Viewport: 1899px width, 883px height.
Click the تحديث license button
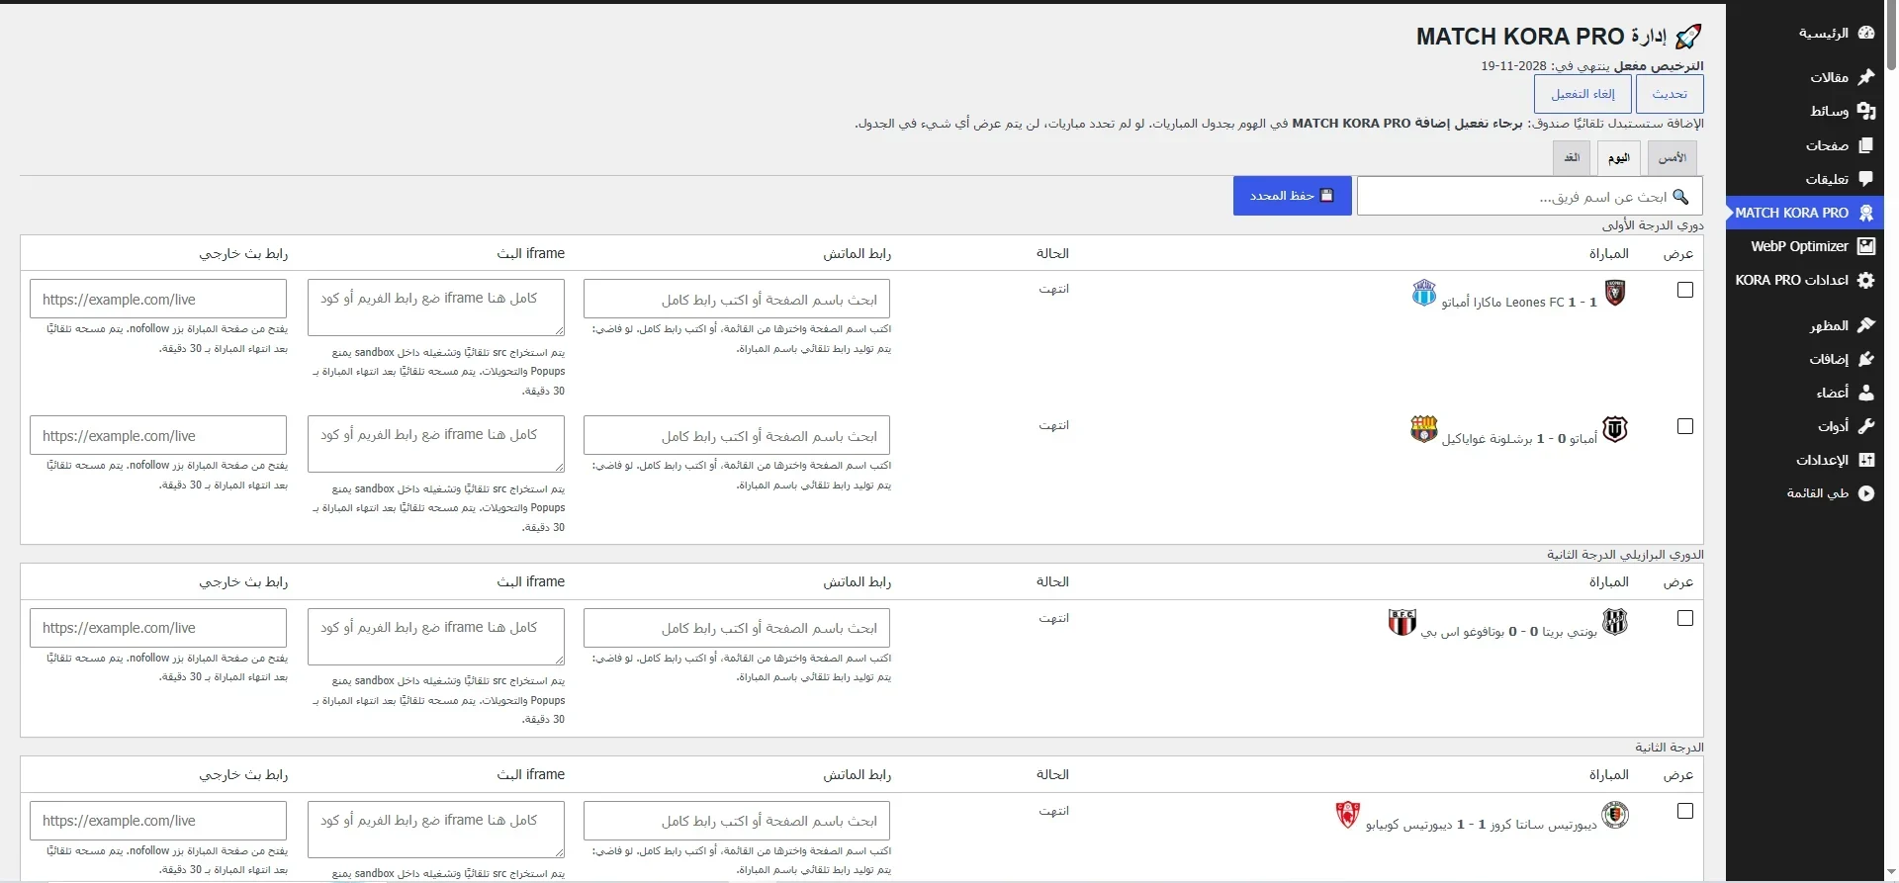tap(1670, 94)
